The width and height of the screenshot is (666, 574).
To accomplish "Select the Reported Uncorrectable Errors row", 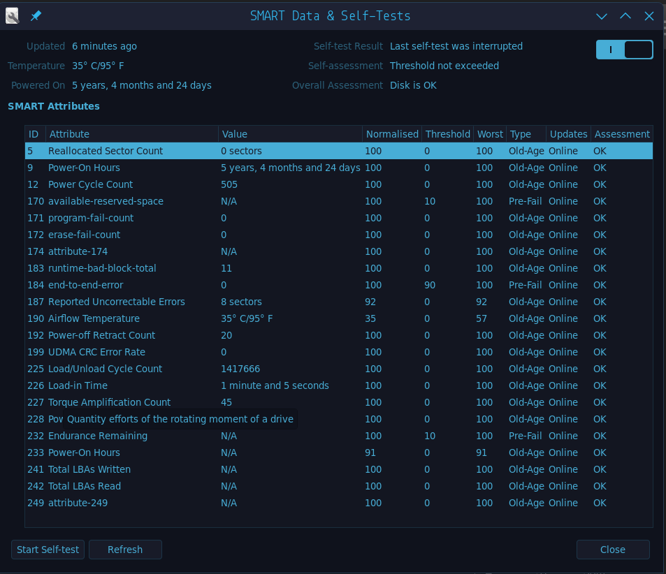I will pyautogui.click(x=116, y=302).
